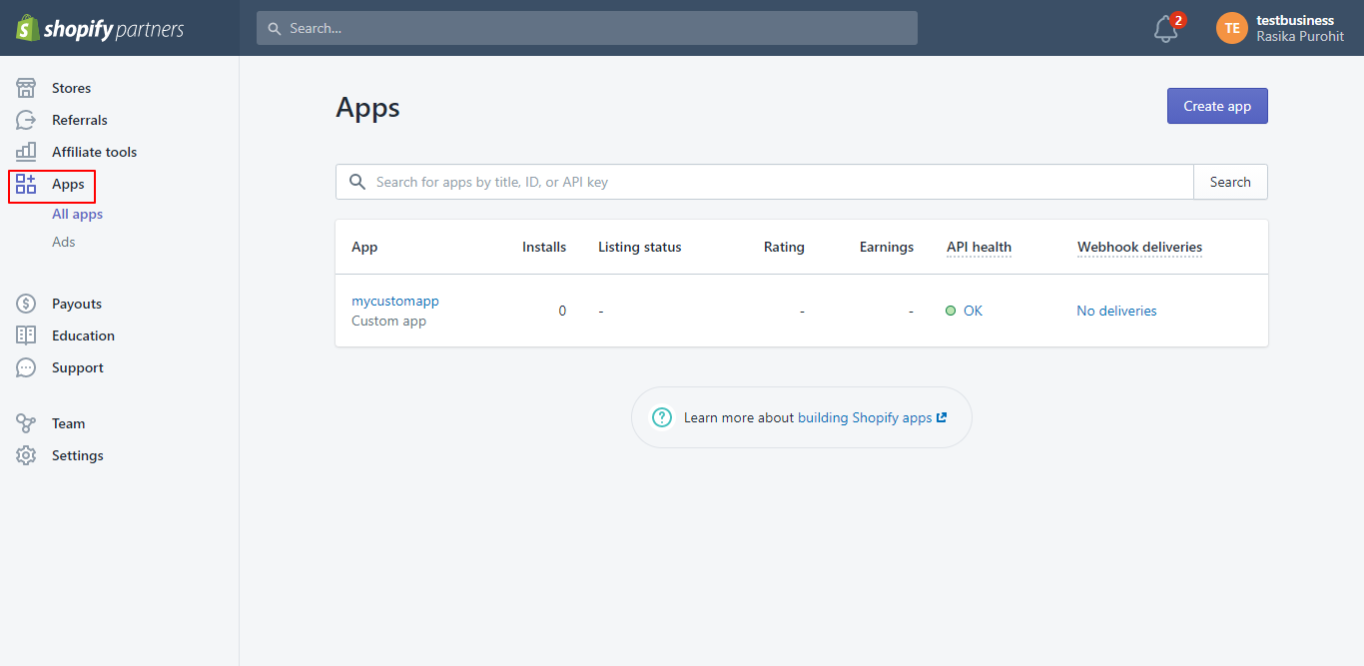Click the Settings gear icon
Screen dimensions: 1364x666
[26, 455]
